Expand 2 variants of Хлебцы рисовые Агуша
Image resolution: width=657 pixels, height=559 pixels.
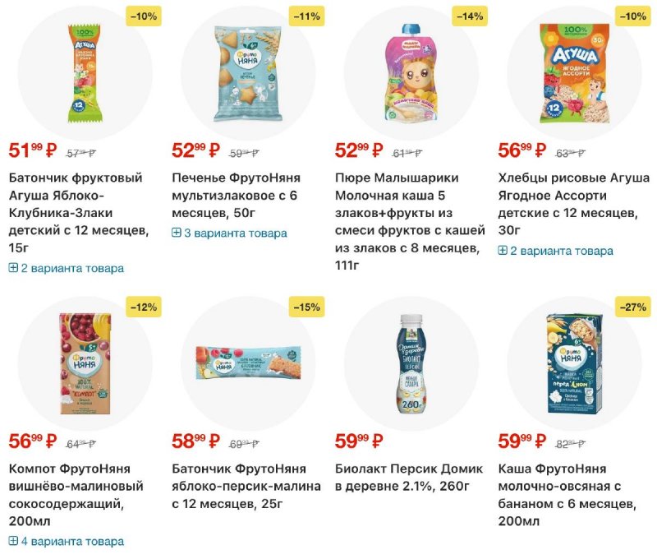[x=562, y=251]
